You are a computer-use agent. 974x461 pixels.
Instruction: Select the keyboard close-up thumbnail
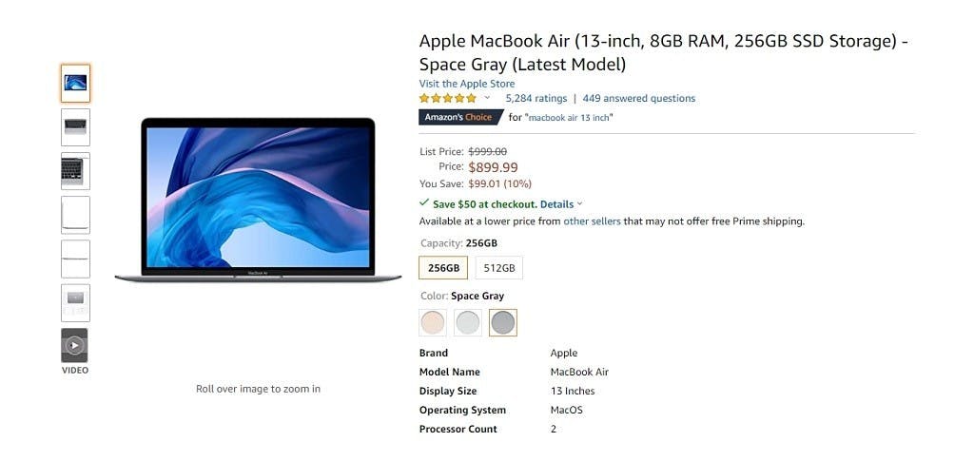click(75, 171)
